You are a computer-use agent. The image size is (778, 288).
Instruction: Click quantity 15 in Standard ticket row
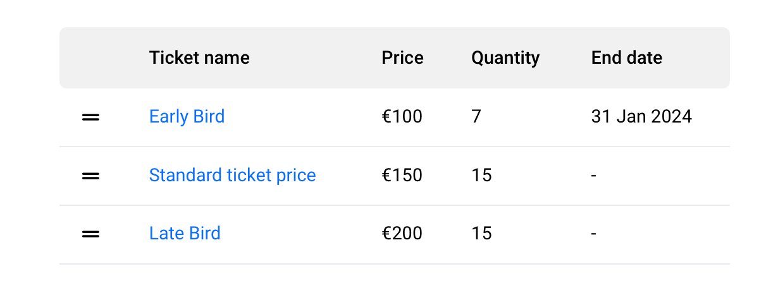481,175
